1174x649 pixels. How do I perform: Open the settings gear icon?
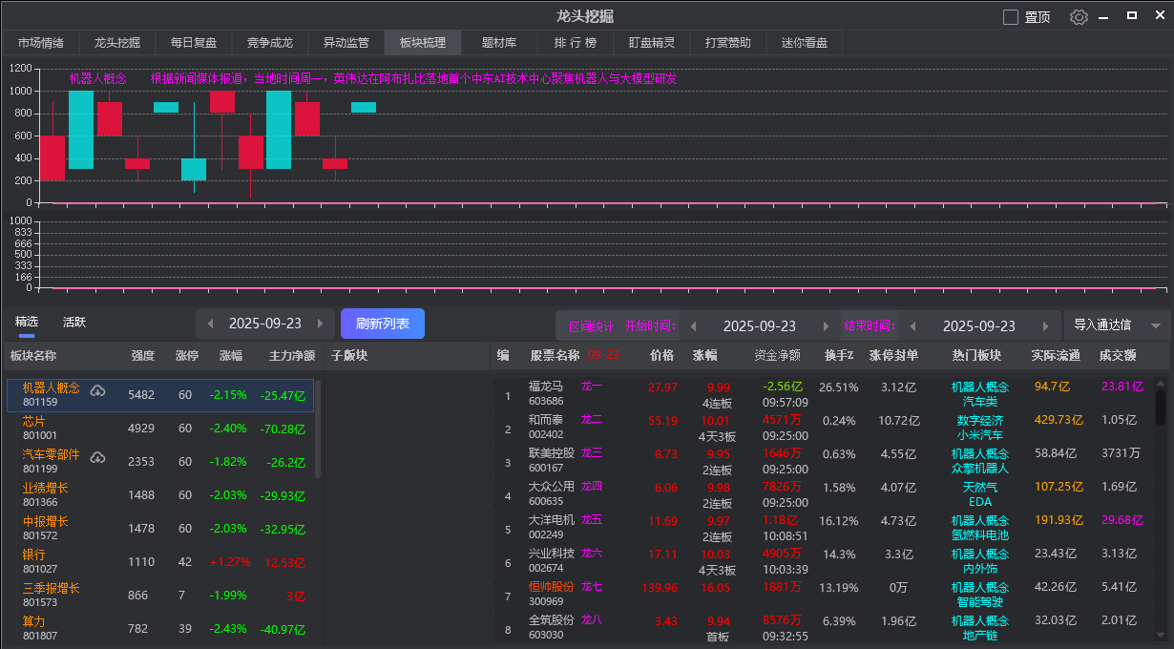(1079, 17)
